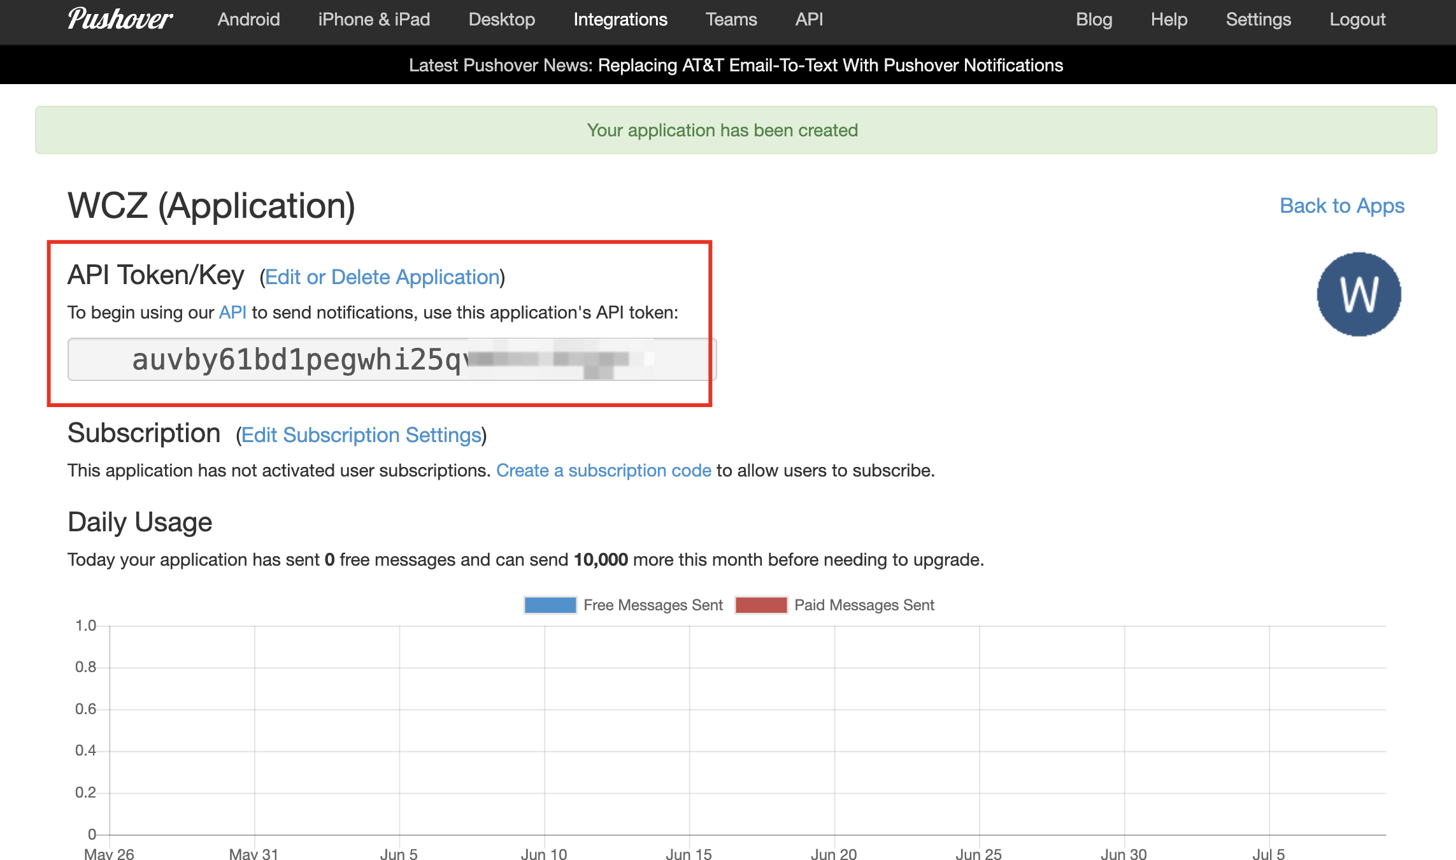Click Back to Apps link
Screen dimensions: 1456x860
pyautogui.click(x=1341, y=206)
